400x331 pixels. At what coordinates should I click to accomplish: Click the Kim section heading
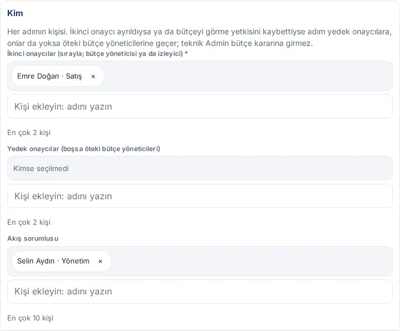point(15,13)
